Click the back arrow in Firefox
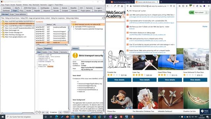Viewport: 211px width, 119px height. pos(108,6)
